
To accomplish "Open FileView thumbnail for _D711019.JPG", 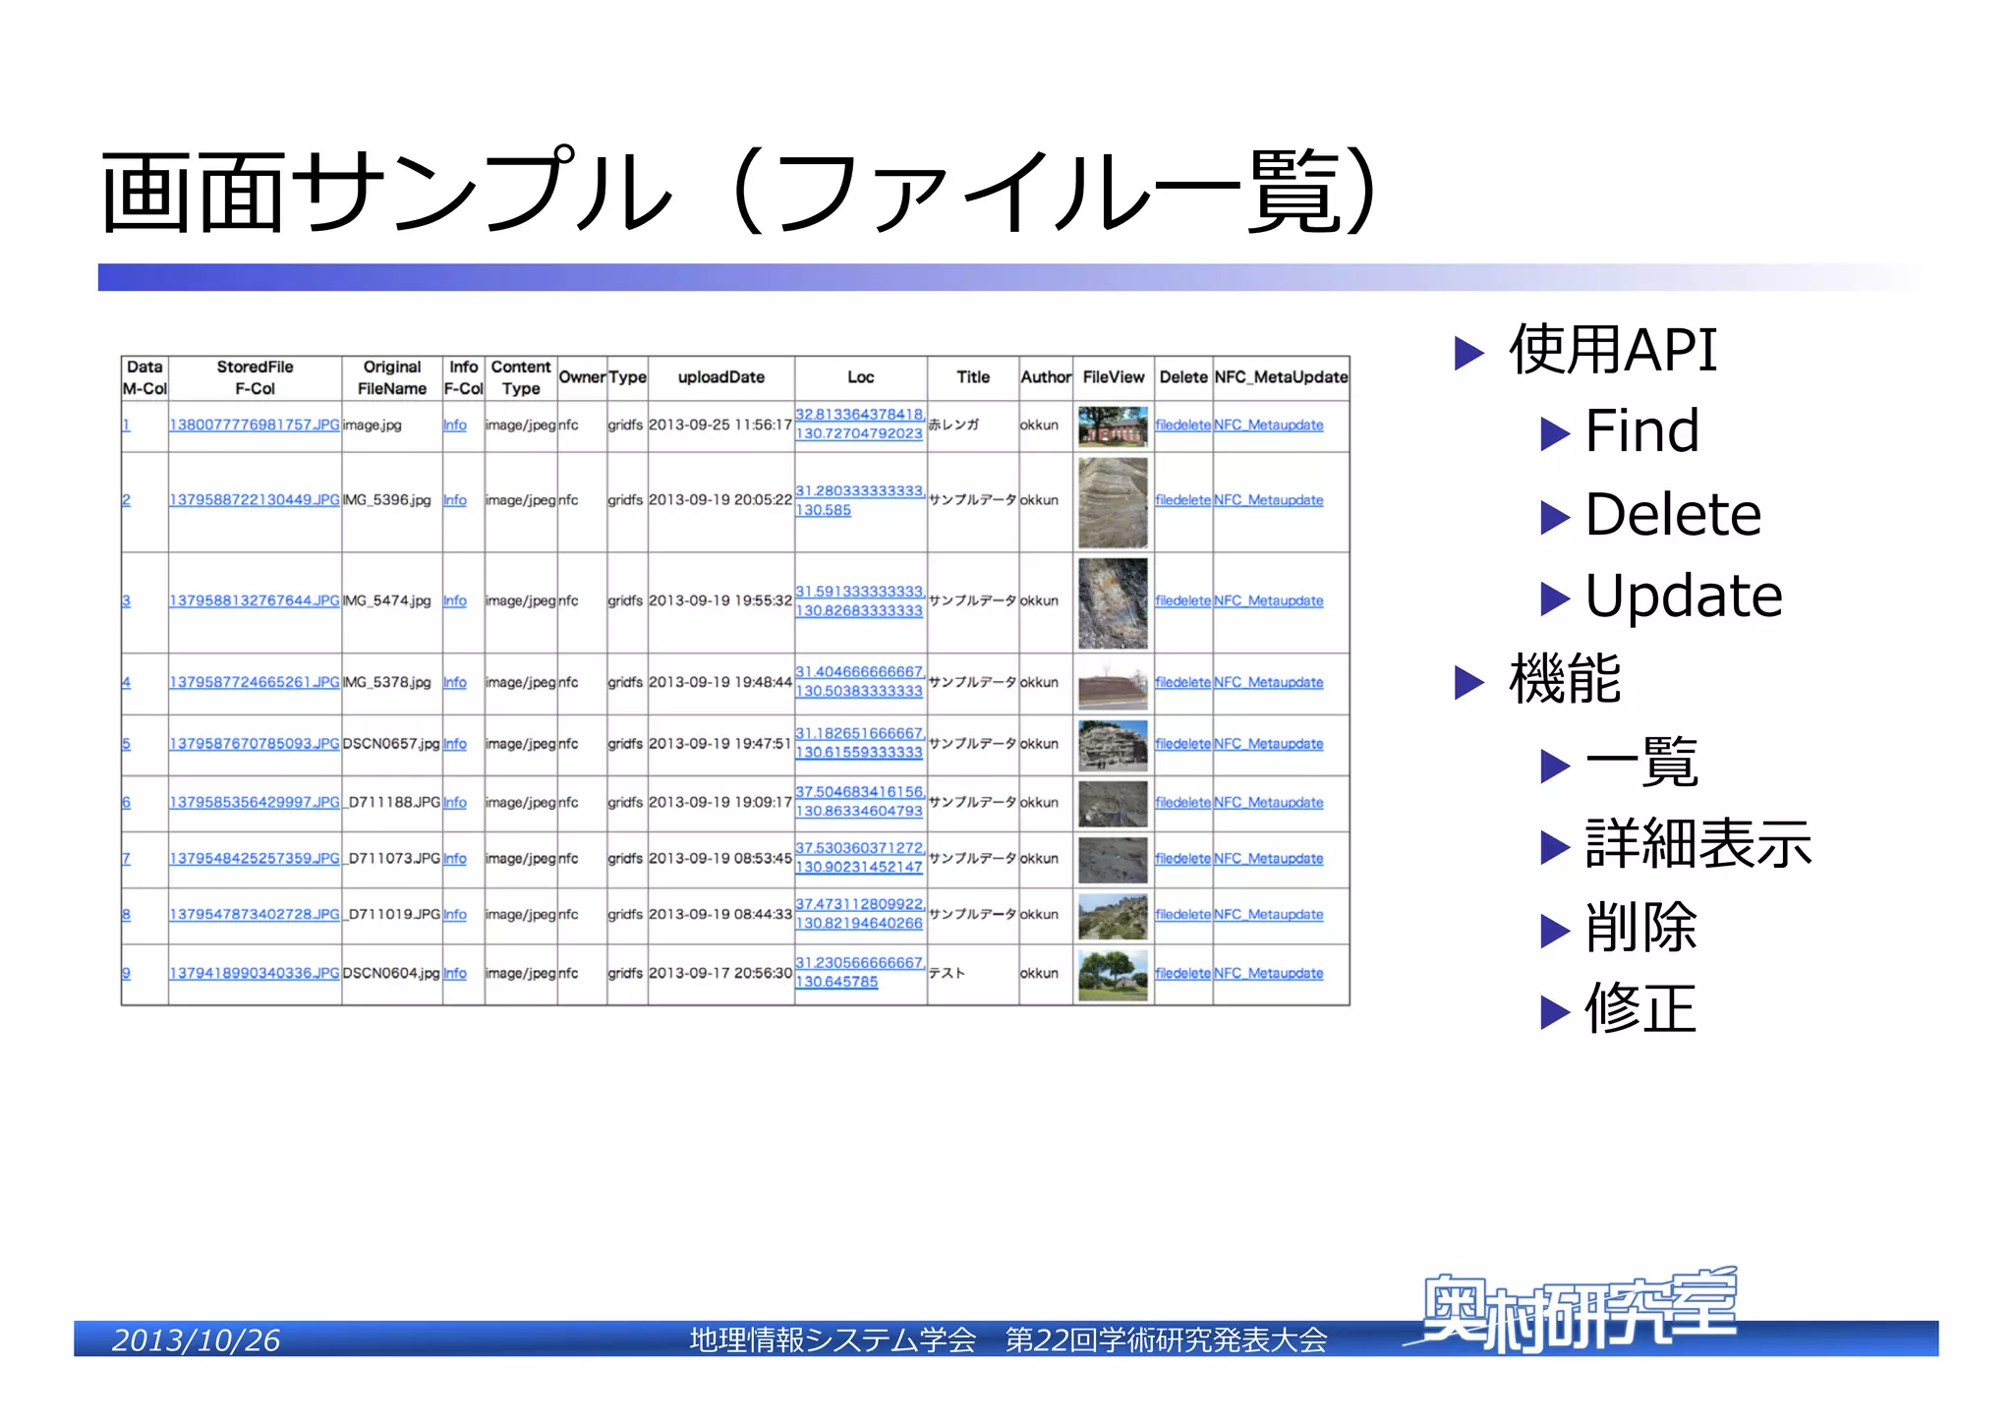I will [1113, 916].
